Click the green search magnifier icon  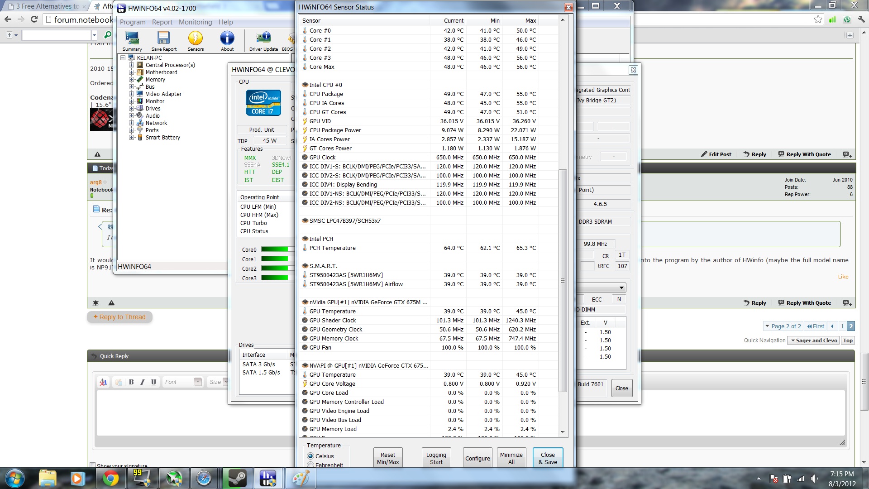point(107,35)
